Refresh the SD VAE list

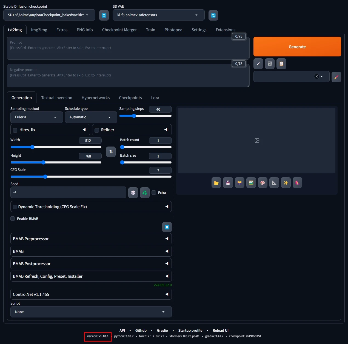(213, 15)
